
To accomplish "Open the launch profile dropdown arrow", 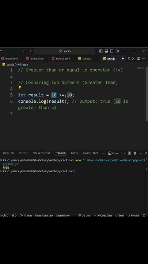I will pyautogui.click(x=125, y=153).
